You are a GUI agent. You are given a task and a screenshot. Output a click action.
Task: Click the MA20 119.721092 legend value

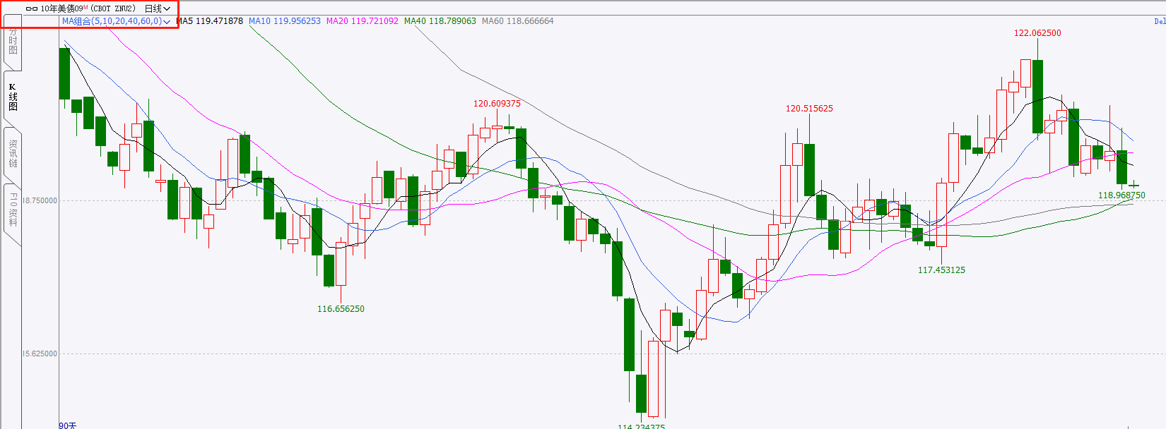pyautogui.click(x=362, y=21)
